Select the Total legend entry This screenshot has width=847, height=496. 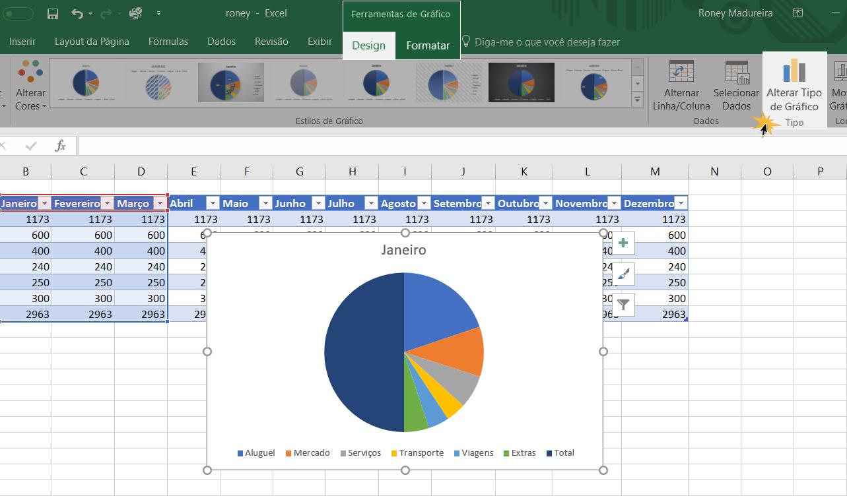(x=560, y=453)
